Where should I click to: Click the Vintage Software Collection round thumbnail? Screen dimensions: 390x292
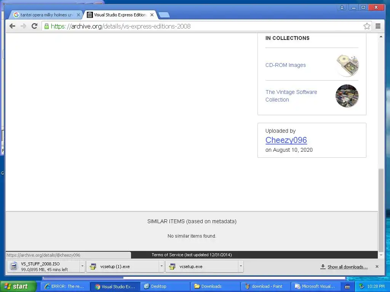click(347, 96)
